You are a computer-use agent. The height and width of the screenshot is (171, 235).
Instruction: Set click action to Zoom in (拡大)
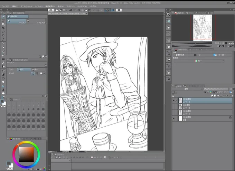[24, 70]
